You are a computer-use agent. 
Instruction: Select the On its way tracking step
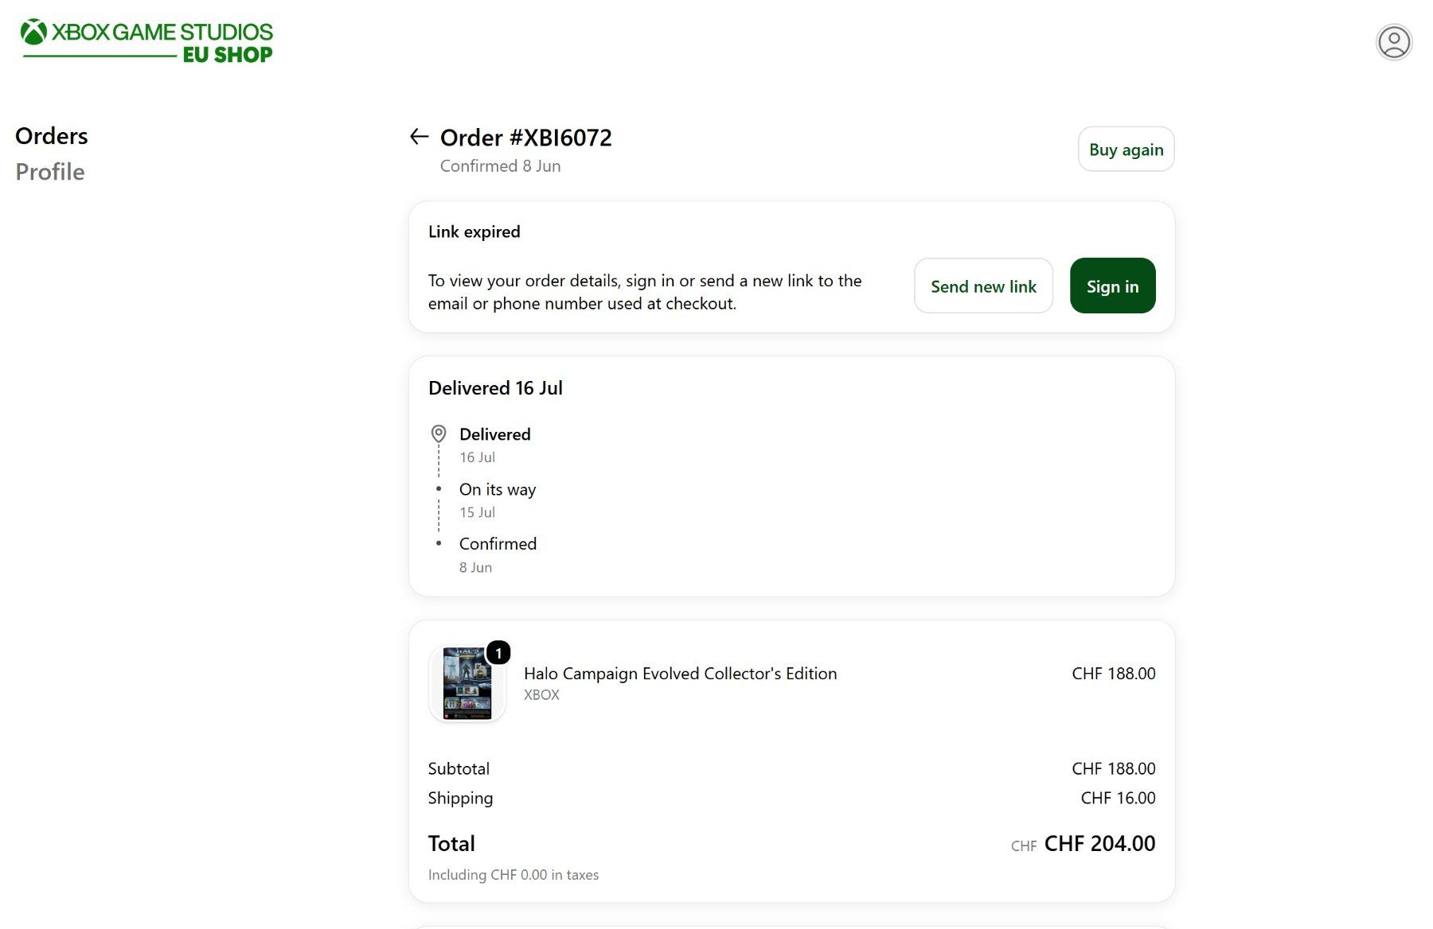498,490
